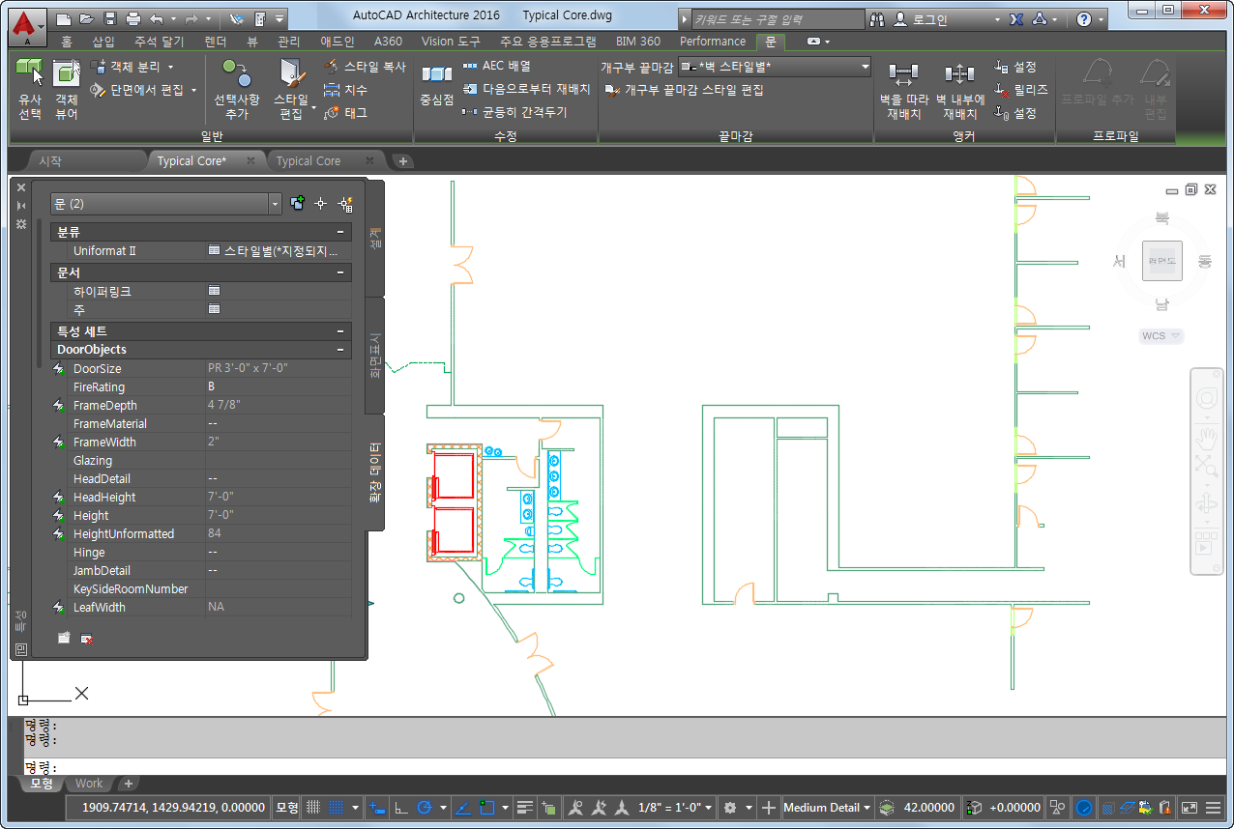The image size is (1234, 829).
Task: Collapse the DoorObjects property section
Action: (339, 350)
